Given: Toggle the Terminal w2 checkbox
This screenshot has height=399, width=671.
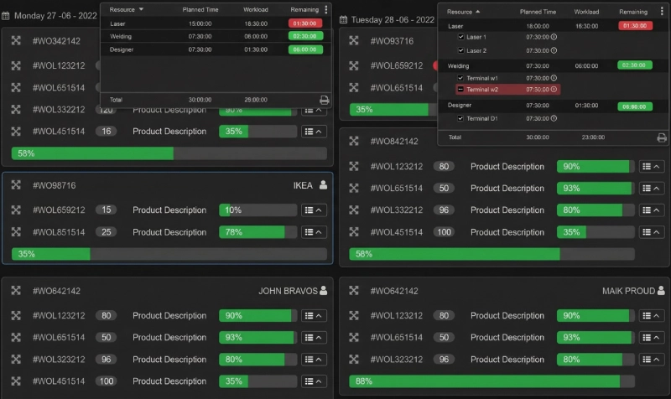Looking at the screenshot, I should coord(460,90).
